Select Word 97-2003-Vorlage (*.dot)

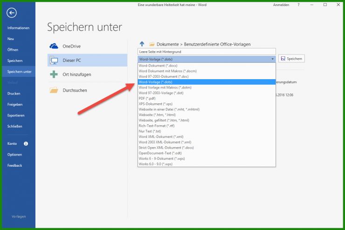tap(207, 93)
